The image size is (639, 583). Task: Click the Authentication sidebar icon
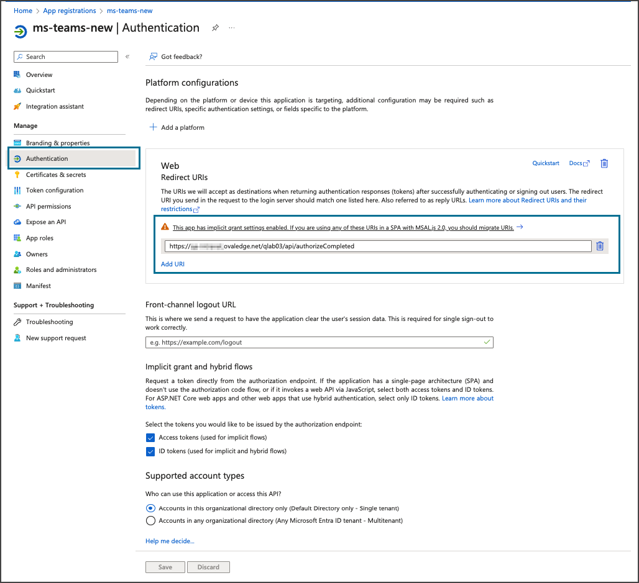[x=17, y=159]
